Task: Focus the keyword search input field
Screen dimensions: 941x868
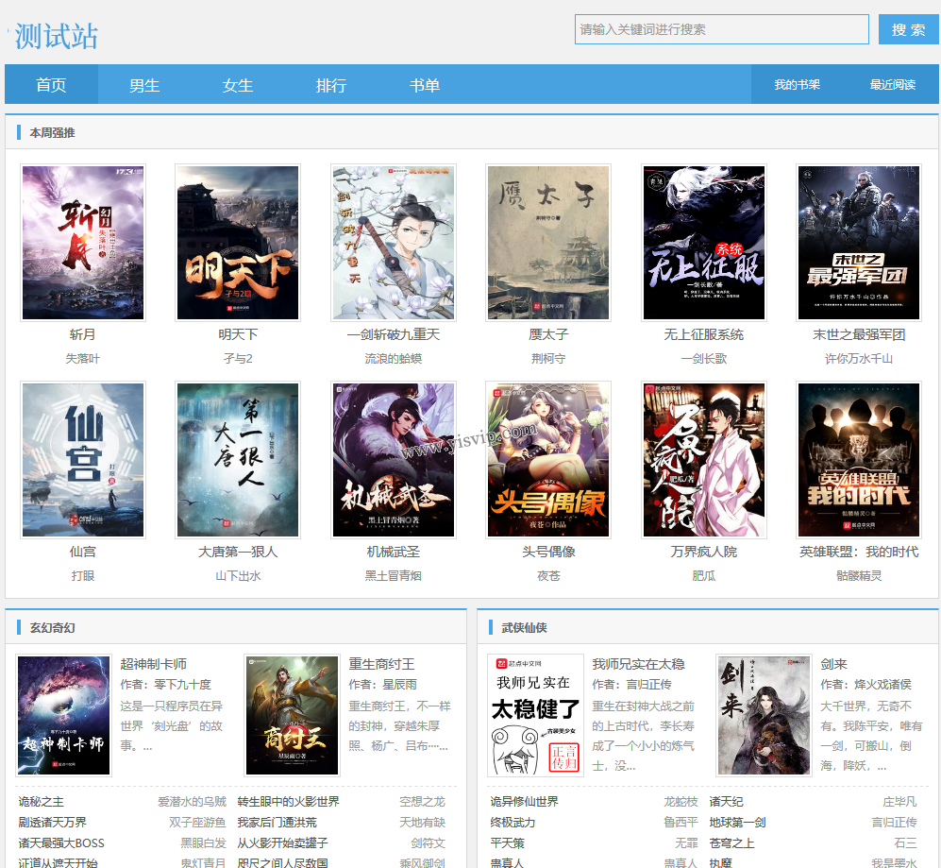Action: coord(721,29)
